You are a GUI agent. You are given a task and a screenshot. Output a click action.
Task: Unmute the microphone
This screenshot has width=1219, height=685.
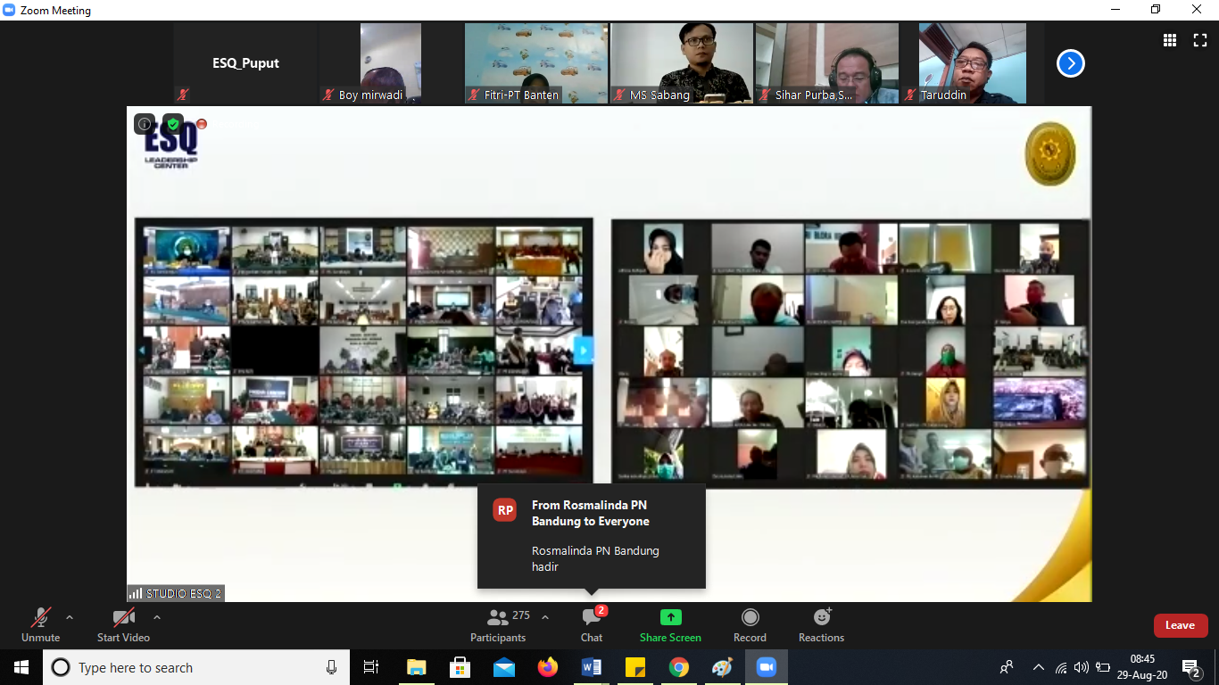pos(41,624)
